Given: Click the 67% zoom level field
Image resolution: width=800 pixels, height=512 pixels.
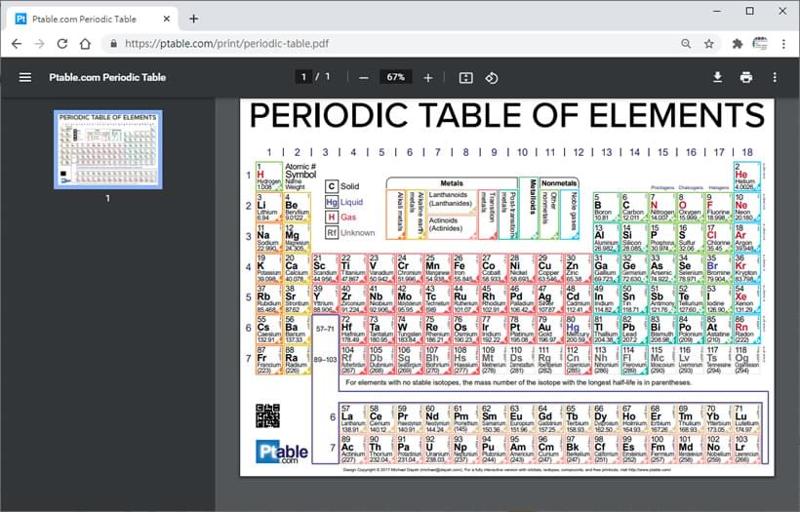Looking at the screenshot, I should coord(395,77).
